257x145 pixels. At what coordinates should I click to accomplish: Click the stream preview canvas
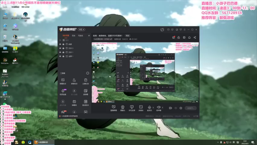[x=145, y=73]
